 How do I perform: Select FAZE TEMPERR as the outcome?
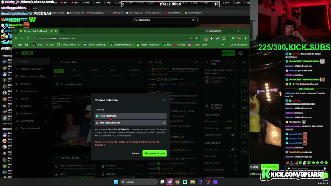coord(131,116)
